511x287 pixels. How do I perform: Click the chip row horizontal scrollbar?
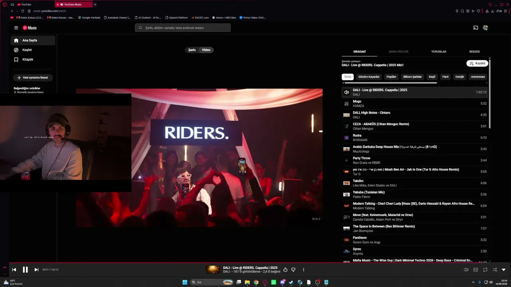(x=391, y=83)
